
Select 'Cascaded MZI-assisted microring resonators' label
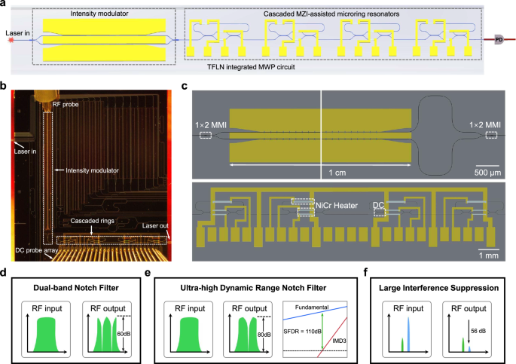pos(331,14)
